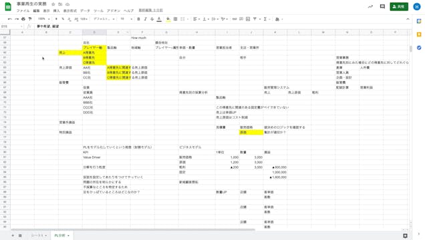Open the Explore button at bottom right
This screenshot has width=425, height=240.
(405, 236)
